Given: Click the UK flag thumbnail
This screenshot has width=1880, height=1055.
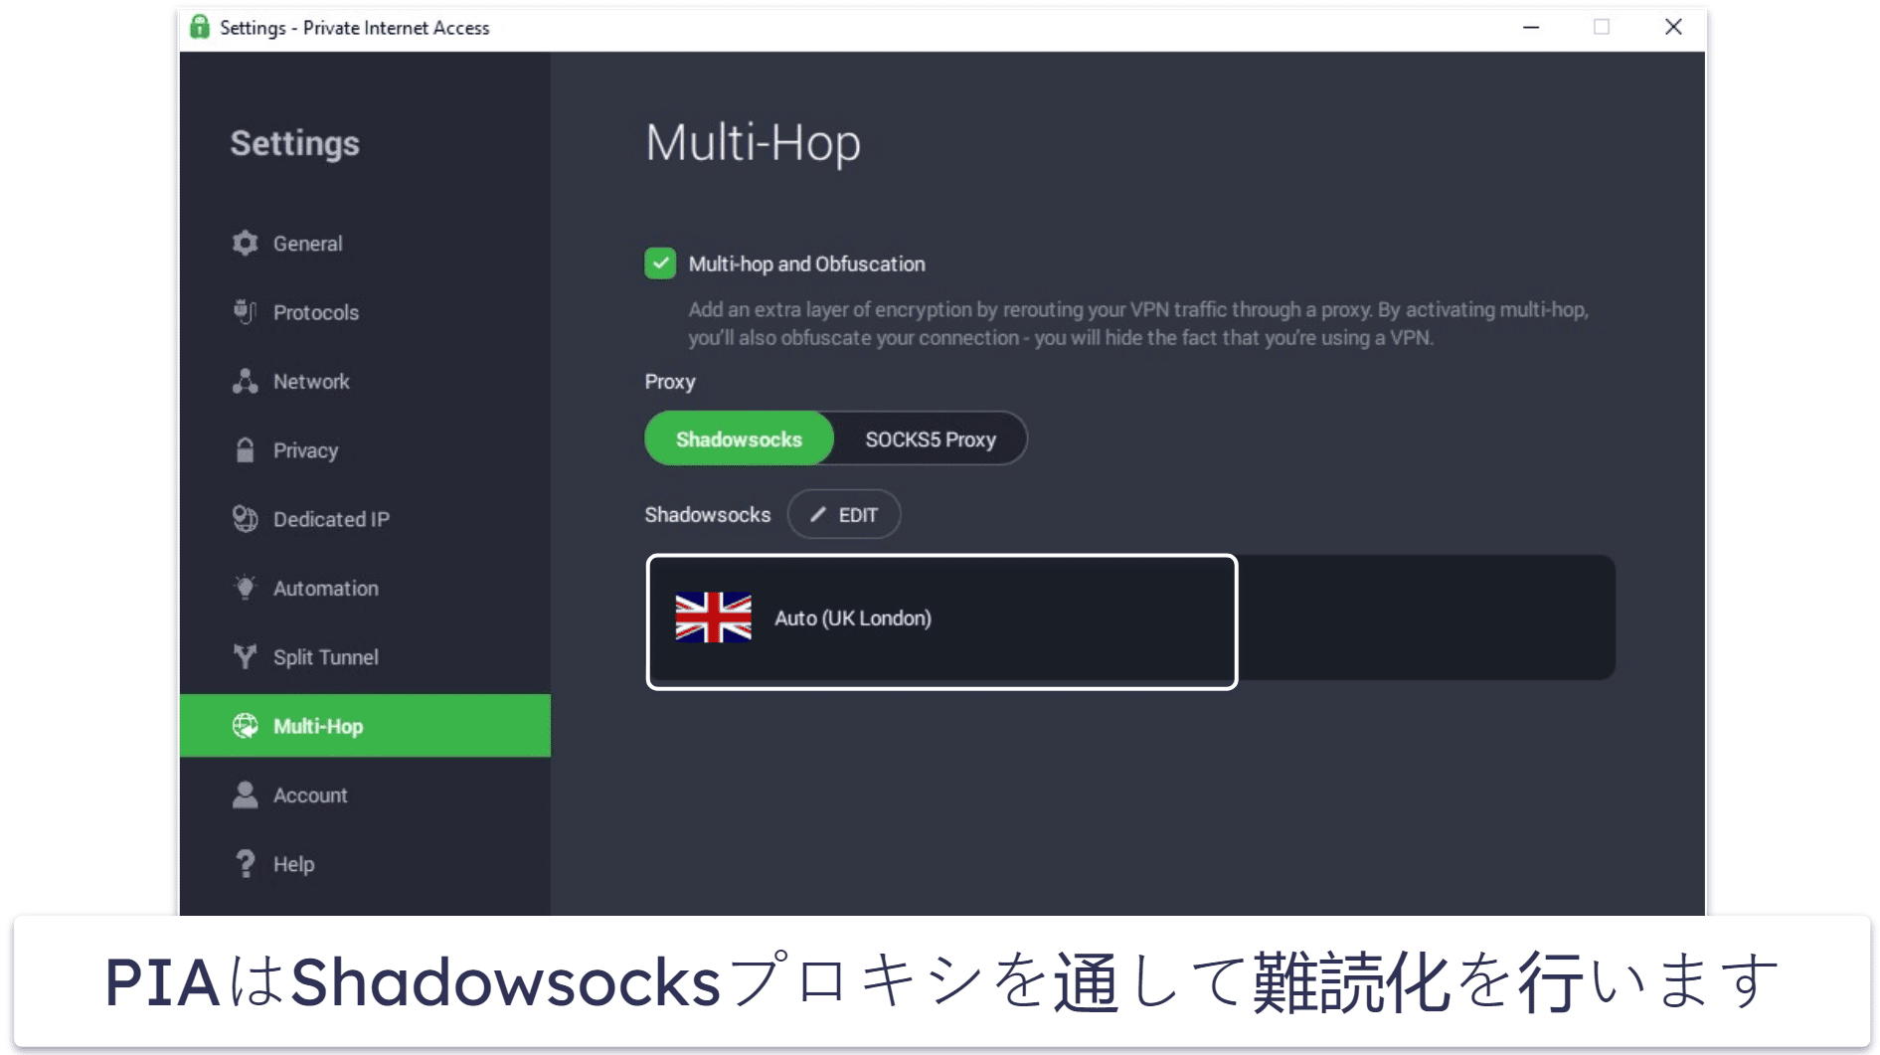Looking at the screenshot, I should pos(713,617).
